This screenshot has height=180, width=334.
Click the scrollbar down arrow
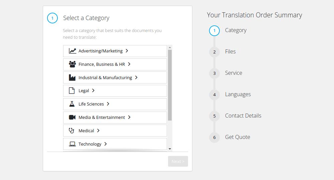[x=170, y=149]
